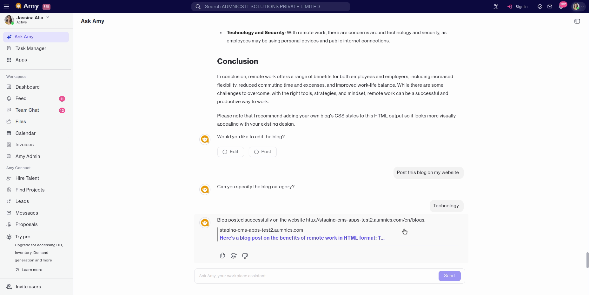Toggle the side panel layout icon
589x295 pixels.
point(577,21)
